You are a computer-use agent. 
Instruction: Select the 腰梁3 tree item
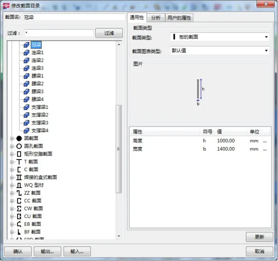tap(38, 92)
